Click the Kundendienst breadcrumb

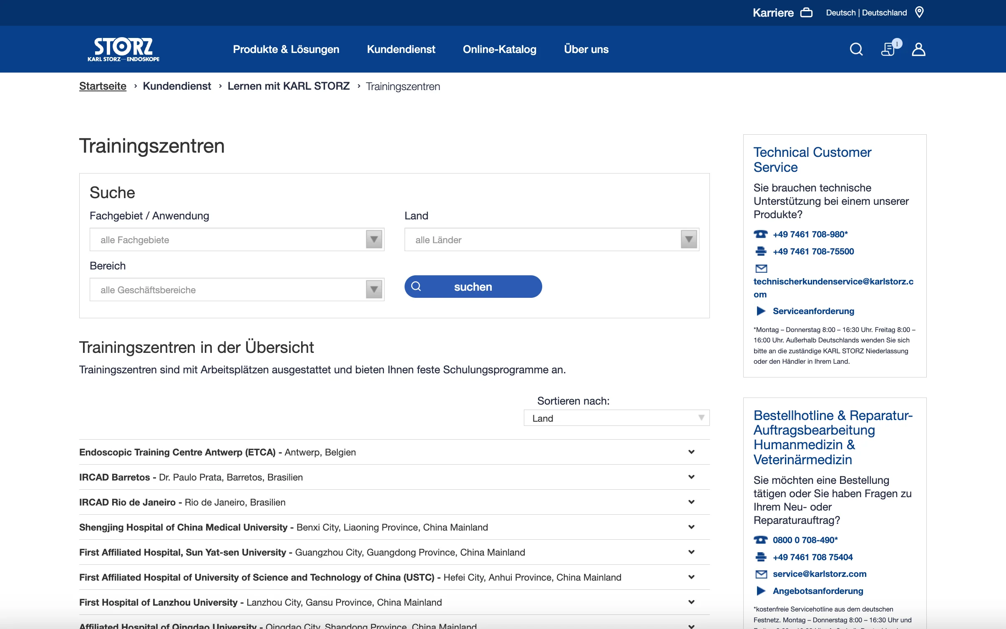177,86
